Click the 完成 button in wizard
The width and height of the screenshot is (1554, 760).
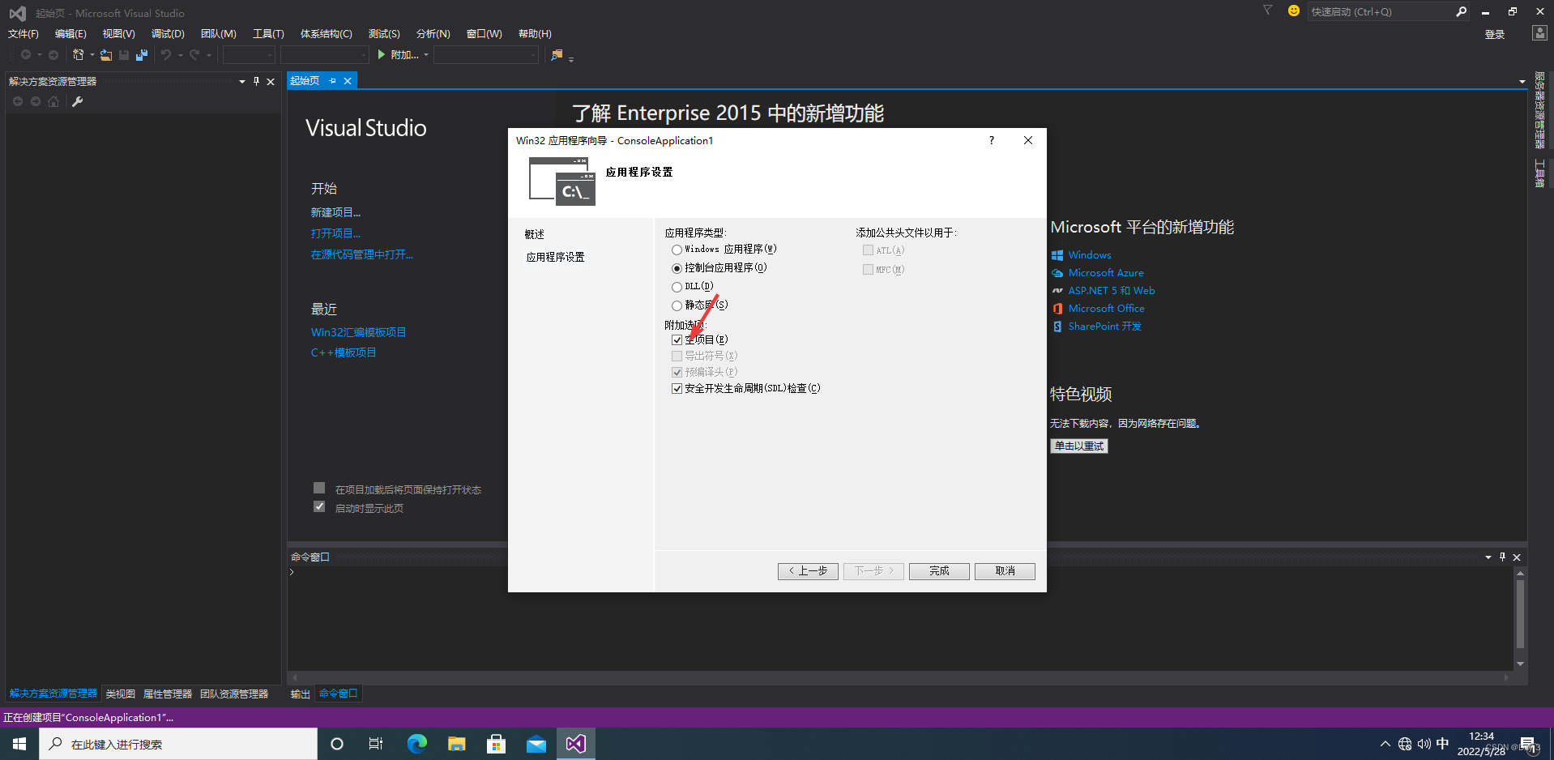(939, 571)
